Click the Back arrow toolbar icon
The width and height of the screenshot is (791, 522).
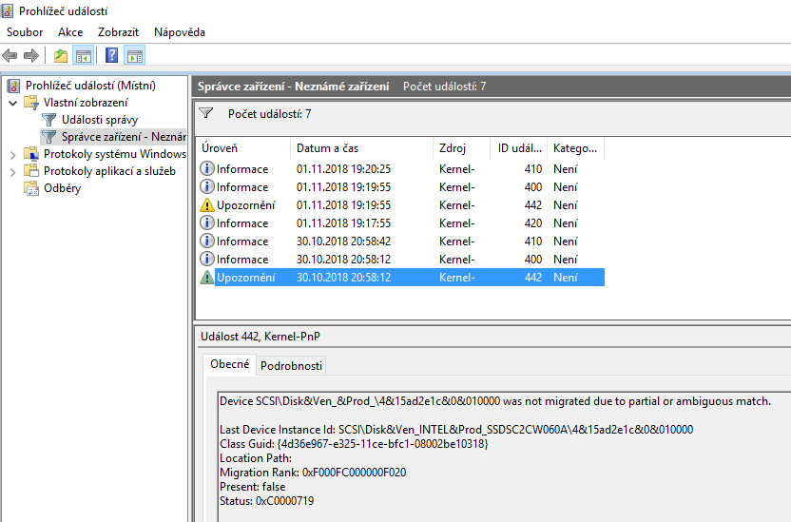[x=10, y=55]
